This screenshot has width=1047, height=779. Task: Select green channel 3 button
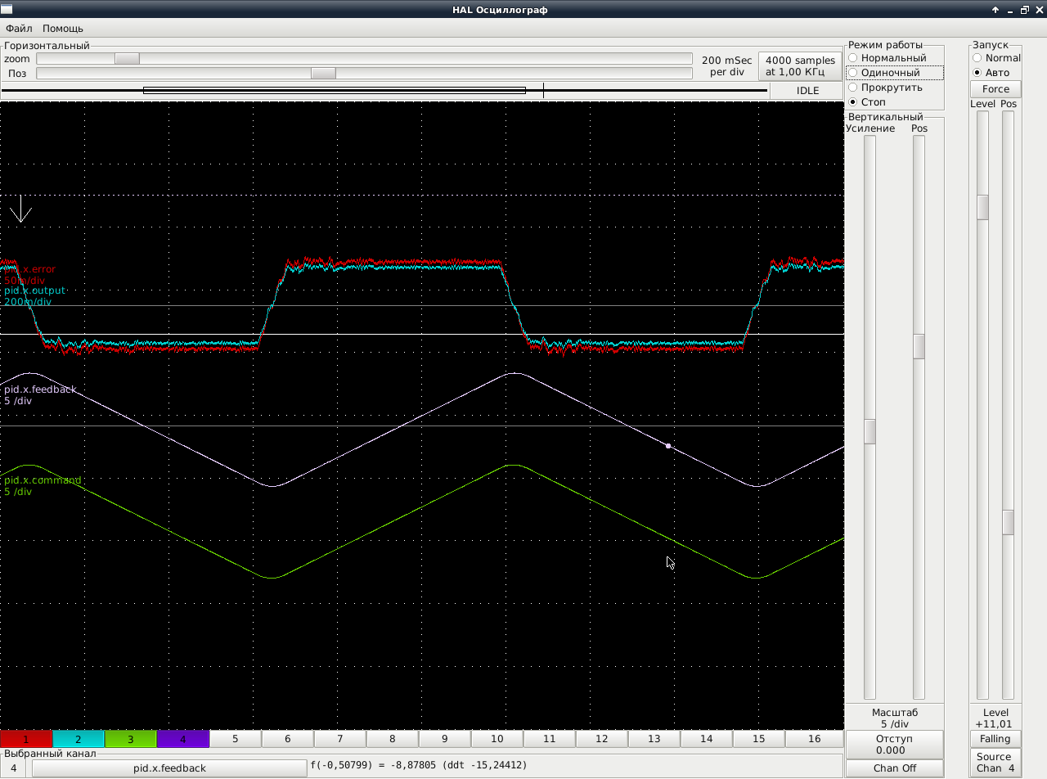131,739
